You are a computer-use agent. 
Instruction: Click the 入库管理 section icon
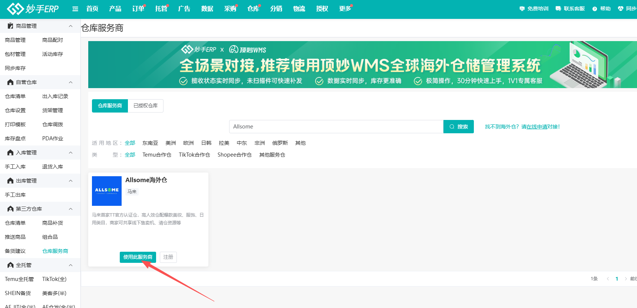point(10,153)
